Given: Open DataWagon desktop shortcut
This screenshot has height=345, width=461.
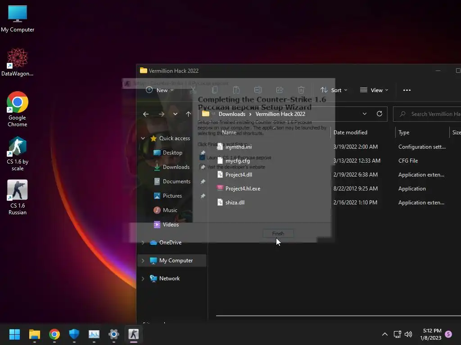Looking at the screenshot, I should 18,62.
